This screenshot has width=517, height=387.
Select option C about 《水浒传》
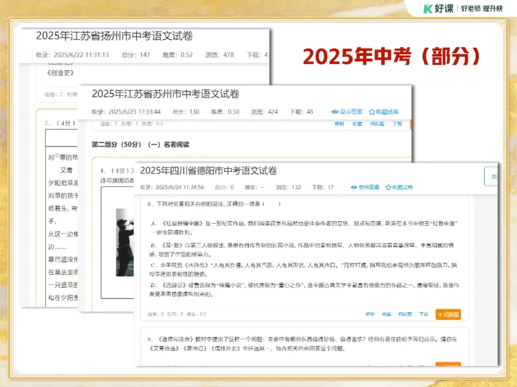pyautogui.click(x=303, y=269)
